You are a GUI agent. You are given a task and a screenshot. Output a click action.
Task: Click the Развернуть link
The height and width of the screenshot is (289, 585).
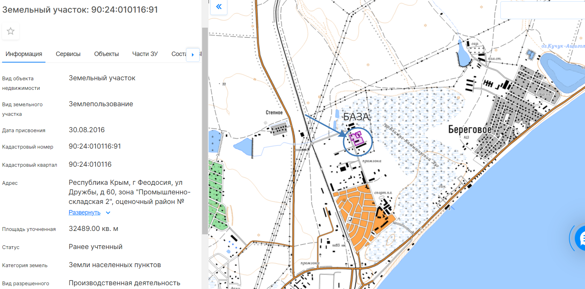coord(84,212)
